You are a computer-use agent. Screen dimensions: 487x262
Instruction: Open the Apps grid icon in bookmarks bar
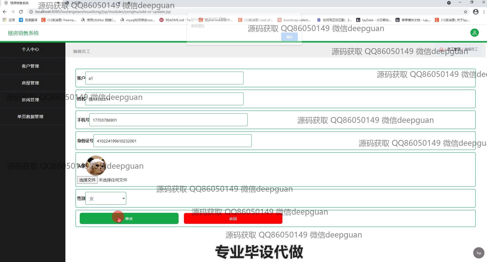click(4, 20)
